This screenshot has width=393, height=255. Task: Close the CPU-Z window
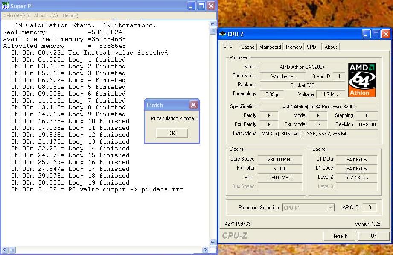(x=386, y=34)
